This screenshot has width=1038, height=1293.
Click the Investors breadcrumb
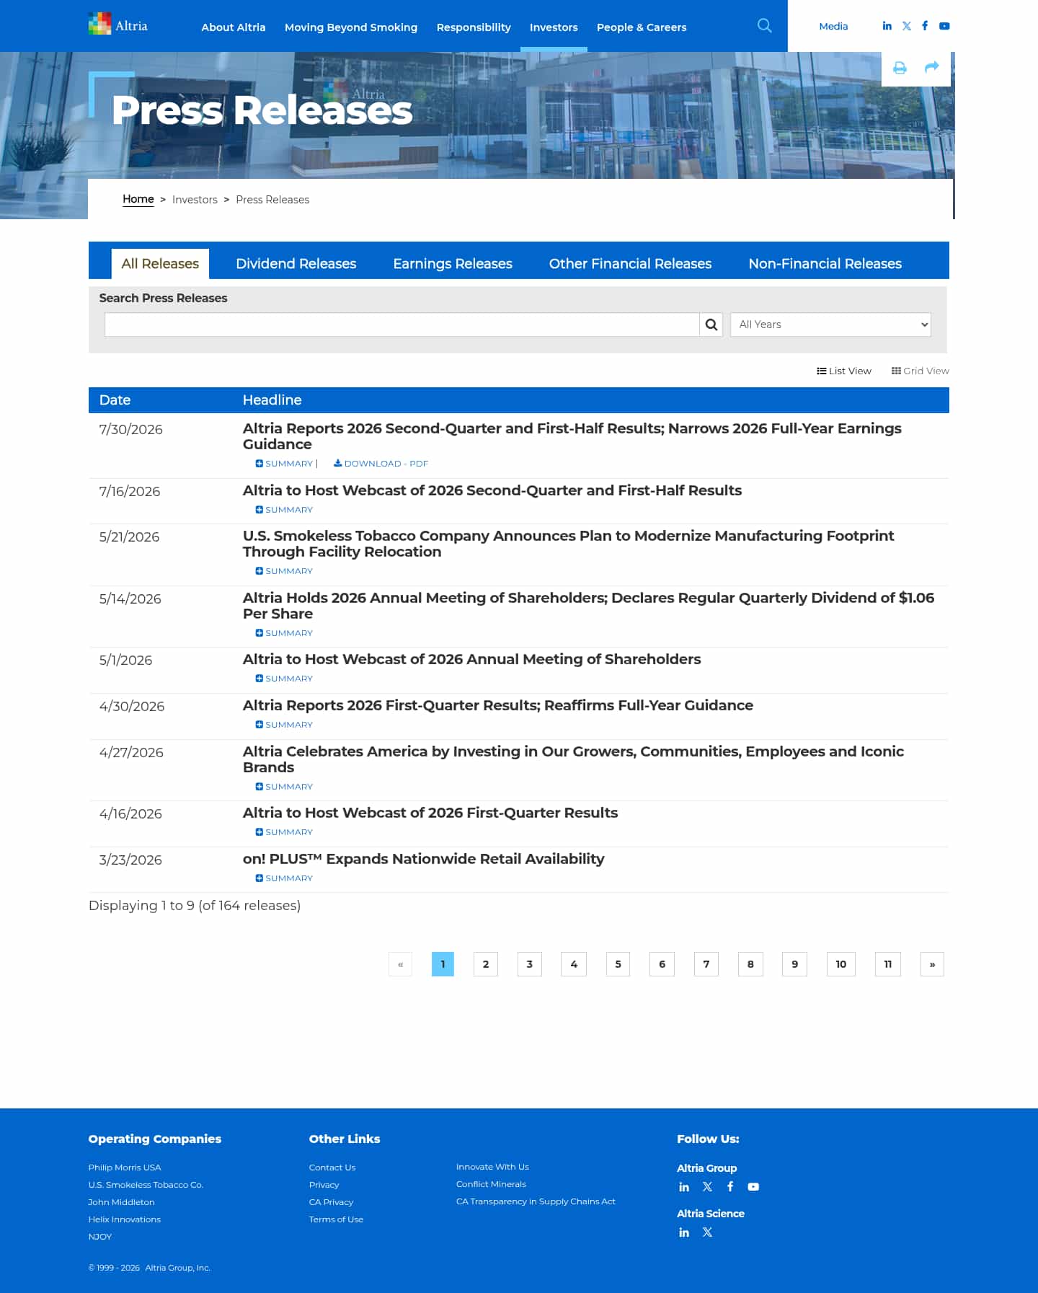click(x=195, y=200)
